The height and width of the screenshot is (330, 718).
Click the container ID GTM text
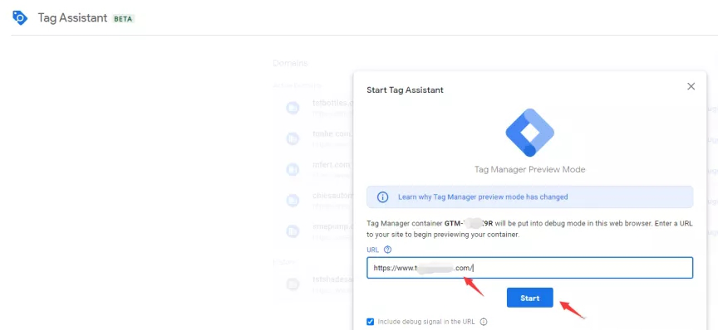[469, 224]
